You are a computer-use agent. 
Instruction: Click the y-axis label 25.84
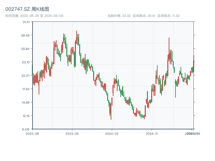pos(25,49)
